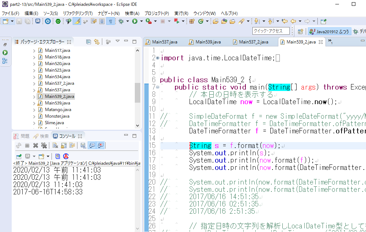Click the クイック・アクセス search field
366x232 pixels.
pyautogui.click(x=271, y=31)
